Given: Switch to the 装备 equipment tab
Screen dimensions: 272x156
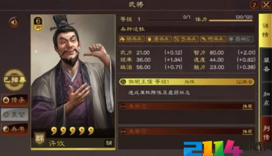Looking at the screenshot, I should (266, 65).
